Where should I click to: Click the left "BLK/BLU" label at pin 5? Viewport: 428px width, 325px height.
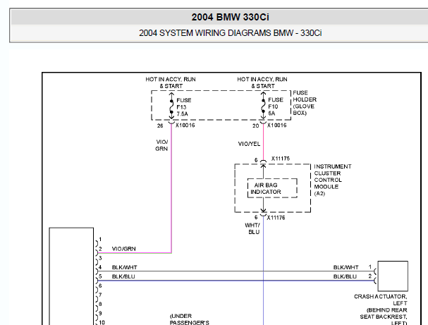point(123,276)
